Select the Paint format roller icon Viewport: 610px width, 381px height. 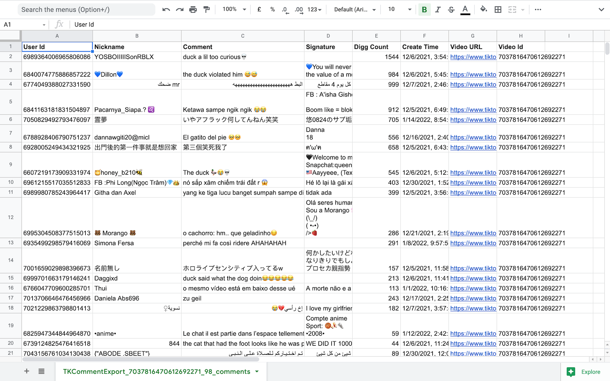[206, 10]
